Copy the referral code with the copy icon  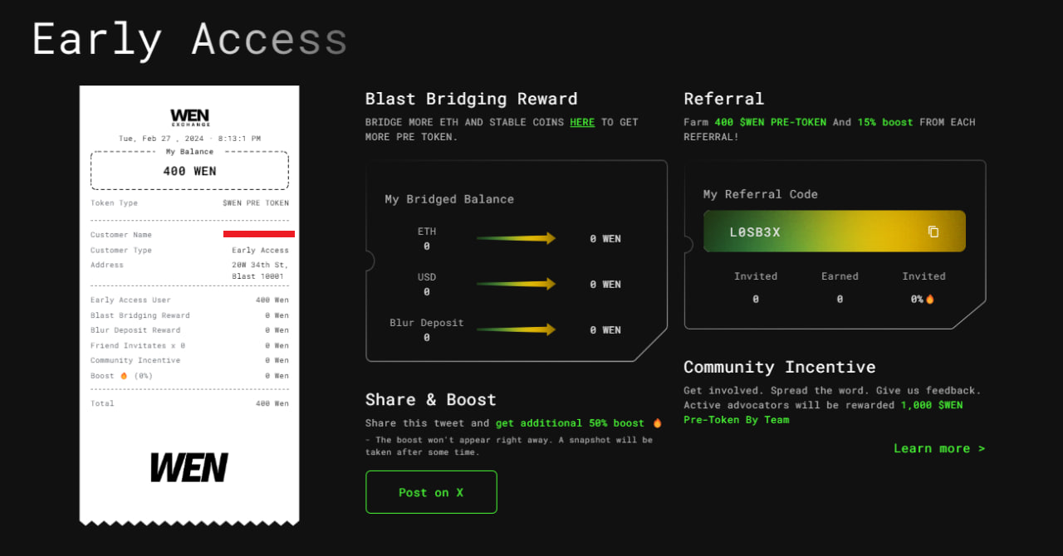pyautogui.click(x=933, y=232)
